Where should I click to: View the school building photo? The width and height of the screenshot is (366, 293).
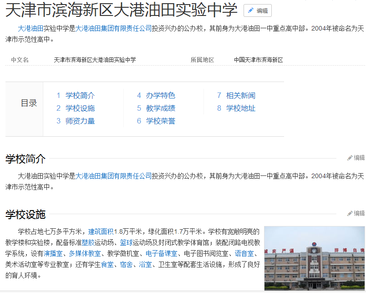(315, 258)
